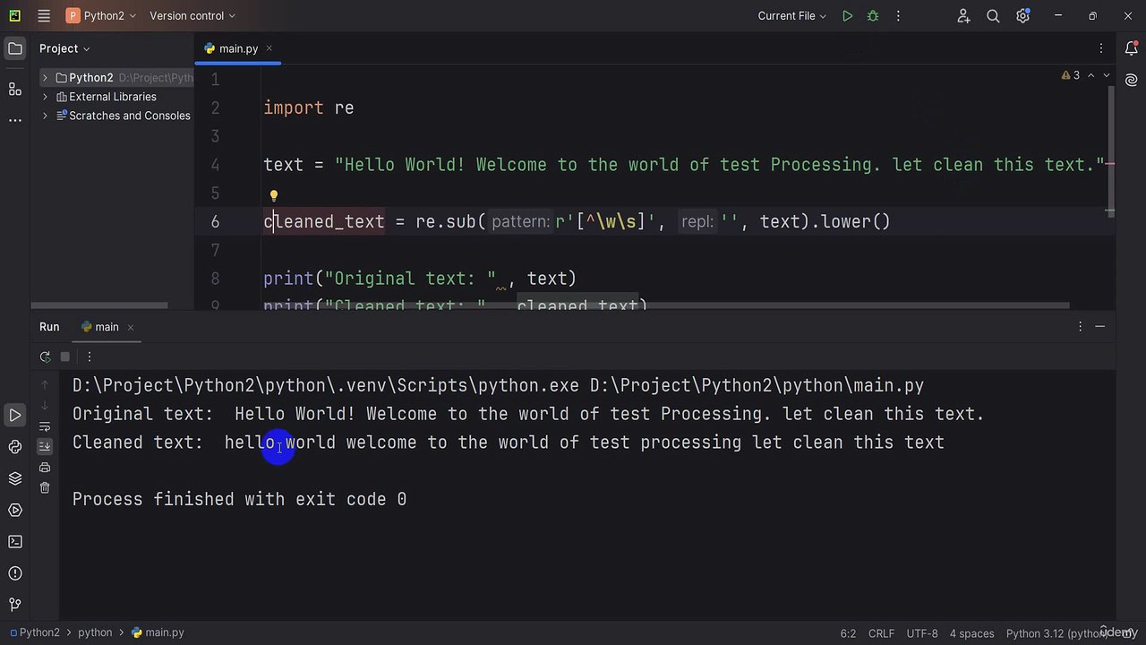The height and width of the screenshot is (645, 1146).
Task: Click Python2 in the breadcrumb bar
Action: (35, 632)
